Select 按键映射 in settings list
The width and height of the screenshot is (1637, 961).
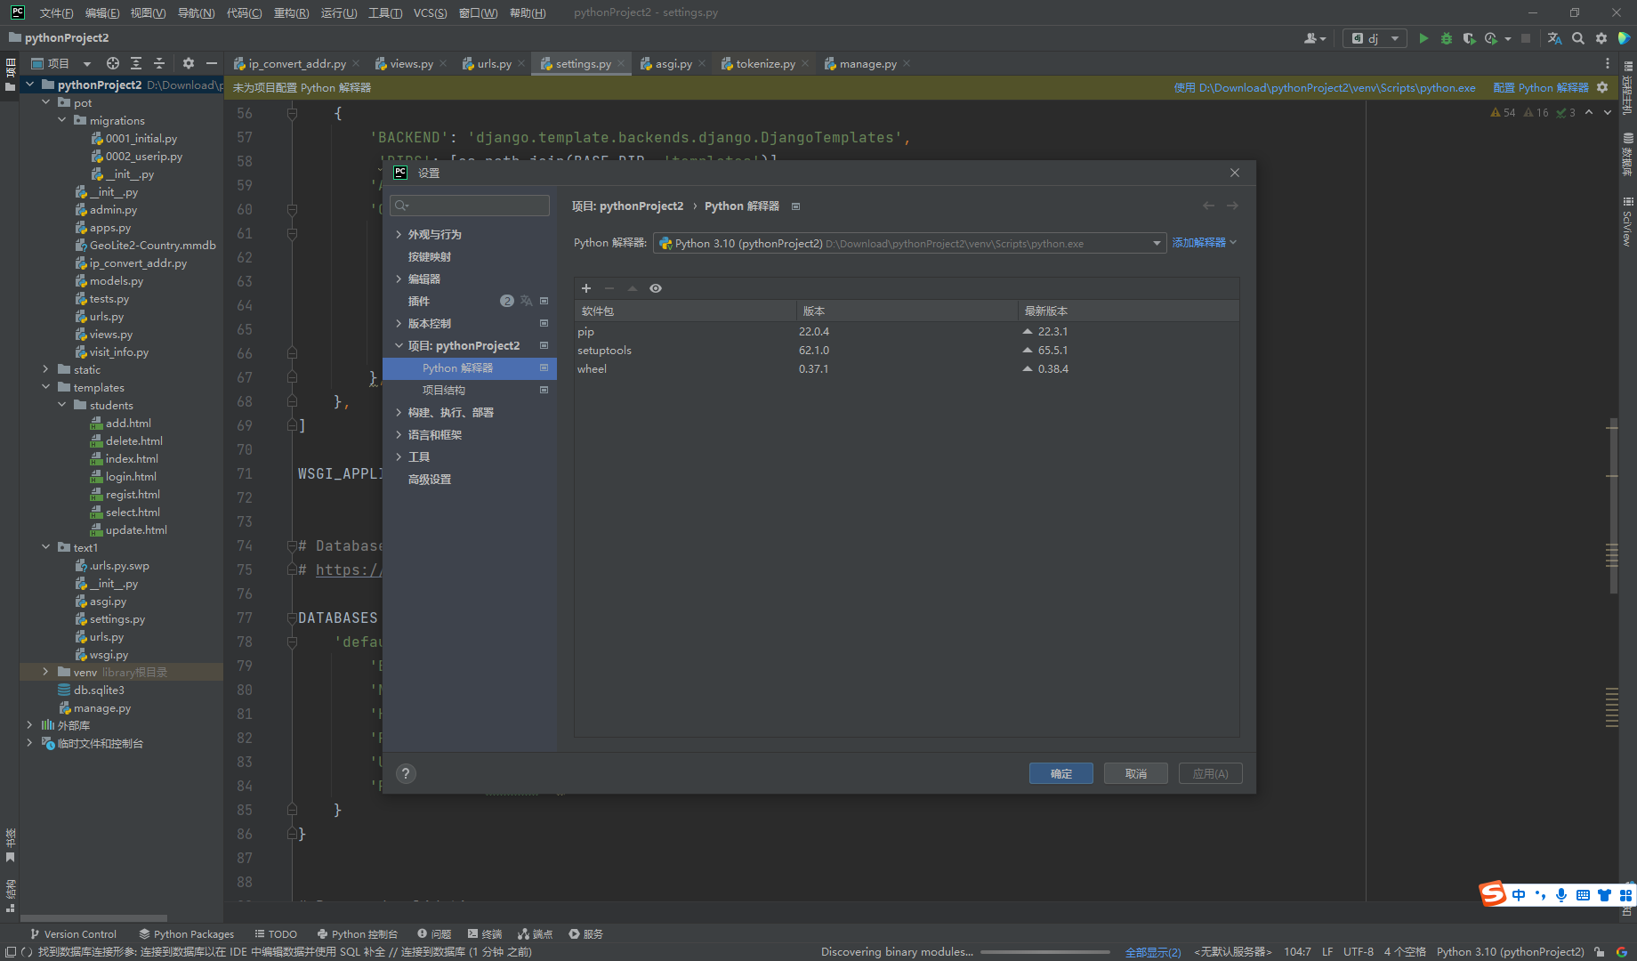430,256
